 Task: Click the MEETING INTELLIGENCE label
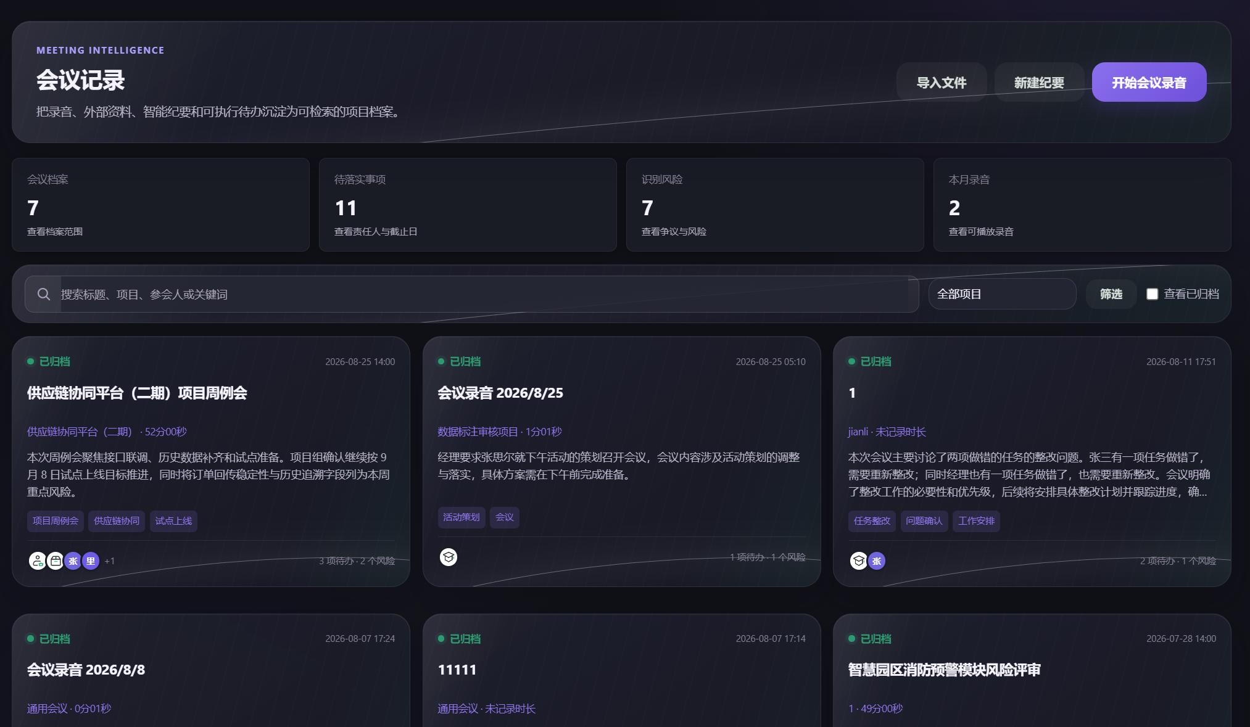click(101, 50)
